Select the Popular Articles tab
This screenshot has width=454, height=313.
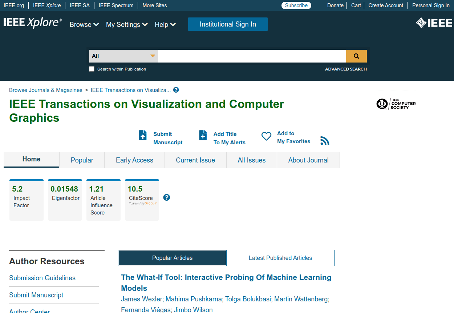point(172,258)
